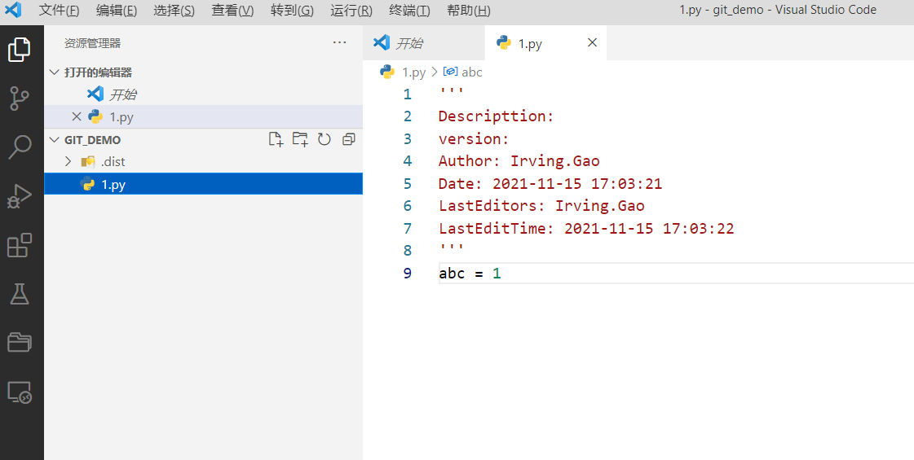Open the Run and Debug view
Screen dimensions: 914x460
coord(20,196)
